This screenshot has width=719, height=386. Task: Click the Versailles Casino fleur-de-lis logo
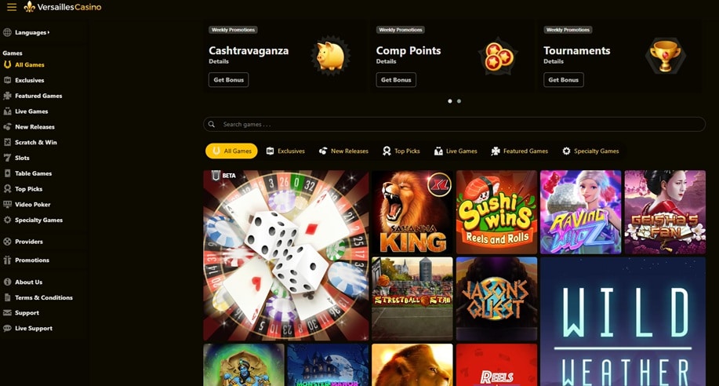(29, 7)
